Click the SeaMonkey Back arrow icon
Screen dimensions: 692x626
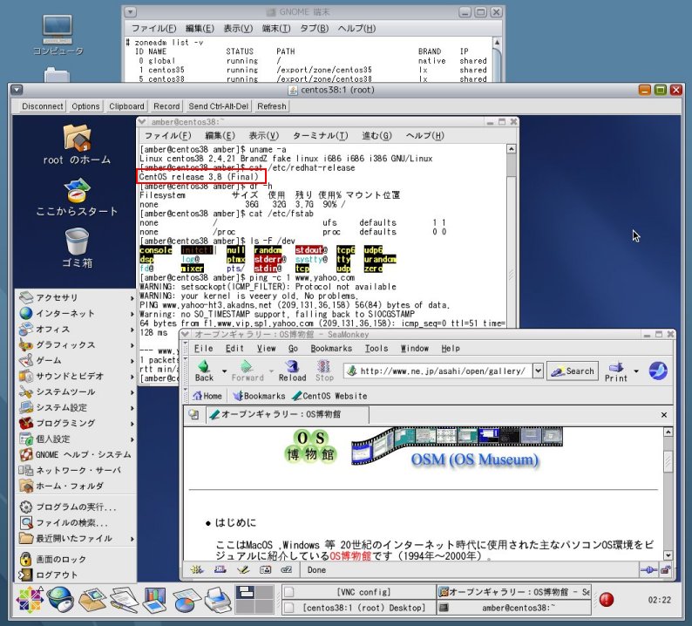click(x=203, y=366)
